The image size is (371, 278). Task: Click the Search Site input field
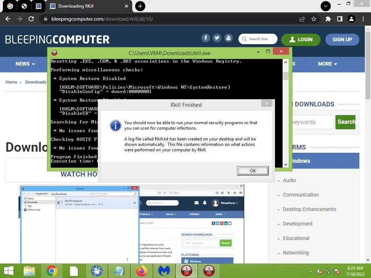[x=258, y=39]
